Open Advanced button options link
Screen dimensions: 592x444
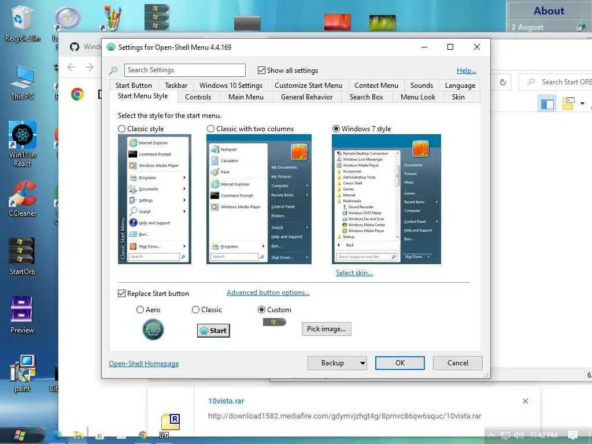coord(268,293)
